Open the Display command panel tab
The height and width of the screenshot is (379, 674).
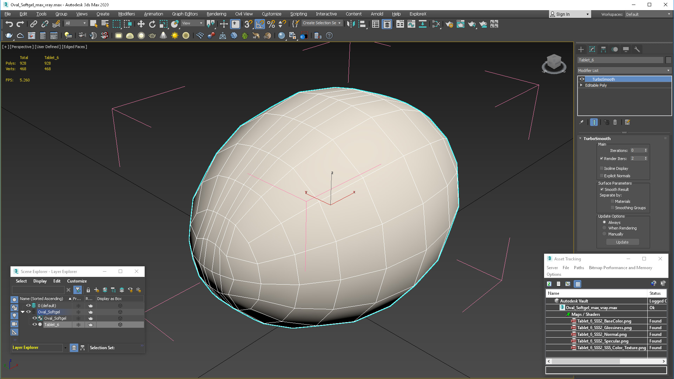[626, 49]
